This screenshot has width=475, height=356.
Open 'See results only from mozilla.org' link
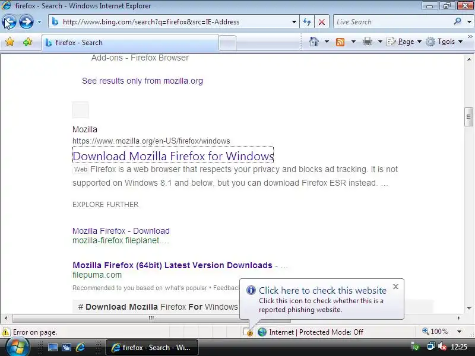point(142,81)
